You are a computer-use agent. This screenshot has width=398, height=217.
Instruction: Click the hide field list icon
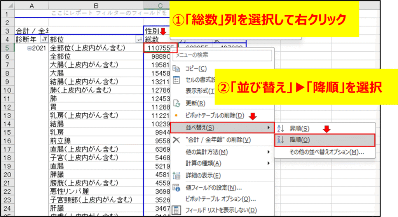(x=176, y=210)
